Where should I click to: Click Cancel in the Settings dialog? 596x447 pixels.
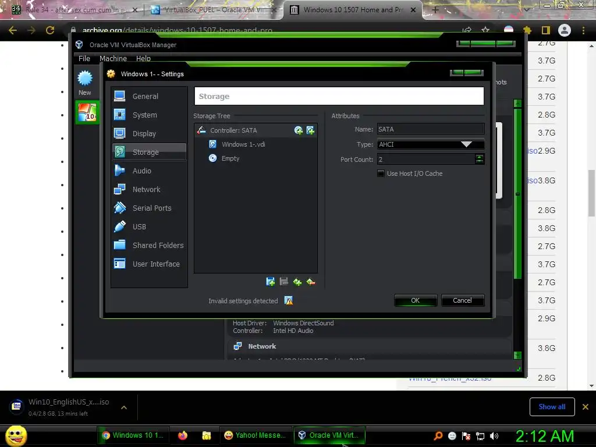point(463,300)
